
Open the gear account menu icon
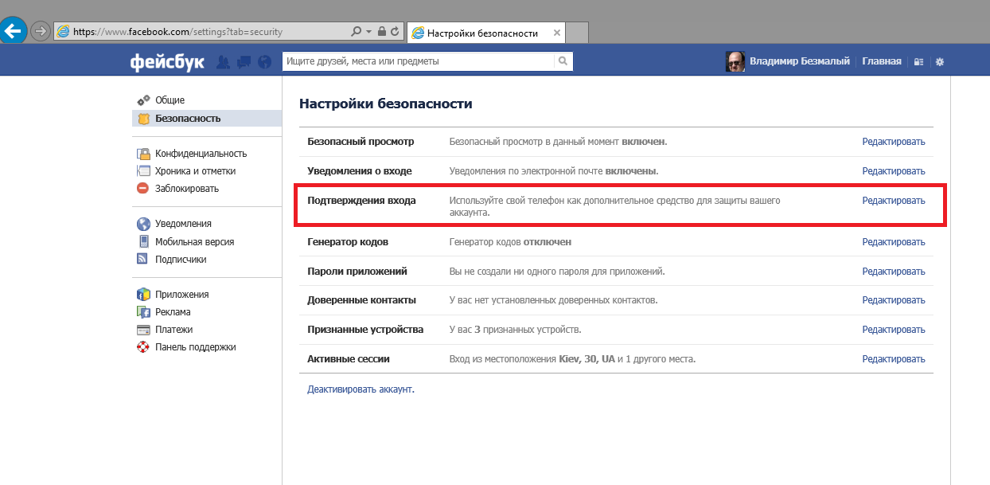click(x=940, y=61)
